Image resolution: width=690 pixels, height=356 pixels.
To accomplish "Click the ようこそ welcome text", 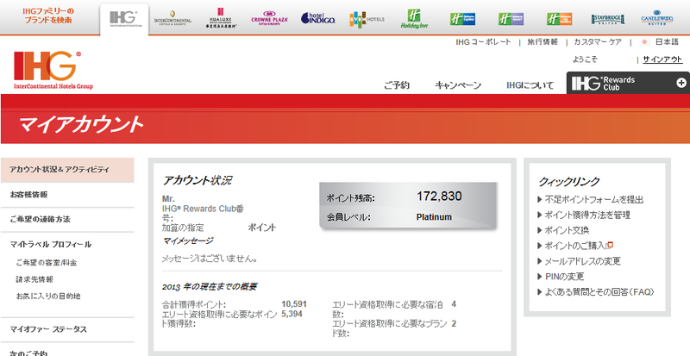I will coord(585,59).
